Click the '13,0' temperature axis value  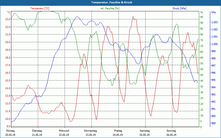pyautogui.click(x=8, y=96)
